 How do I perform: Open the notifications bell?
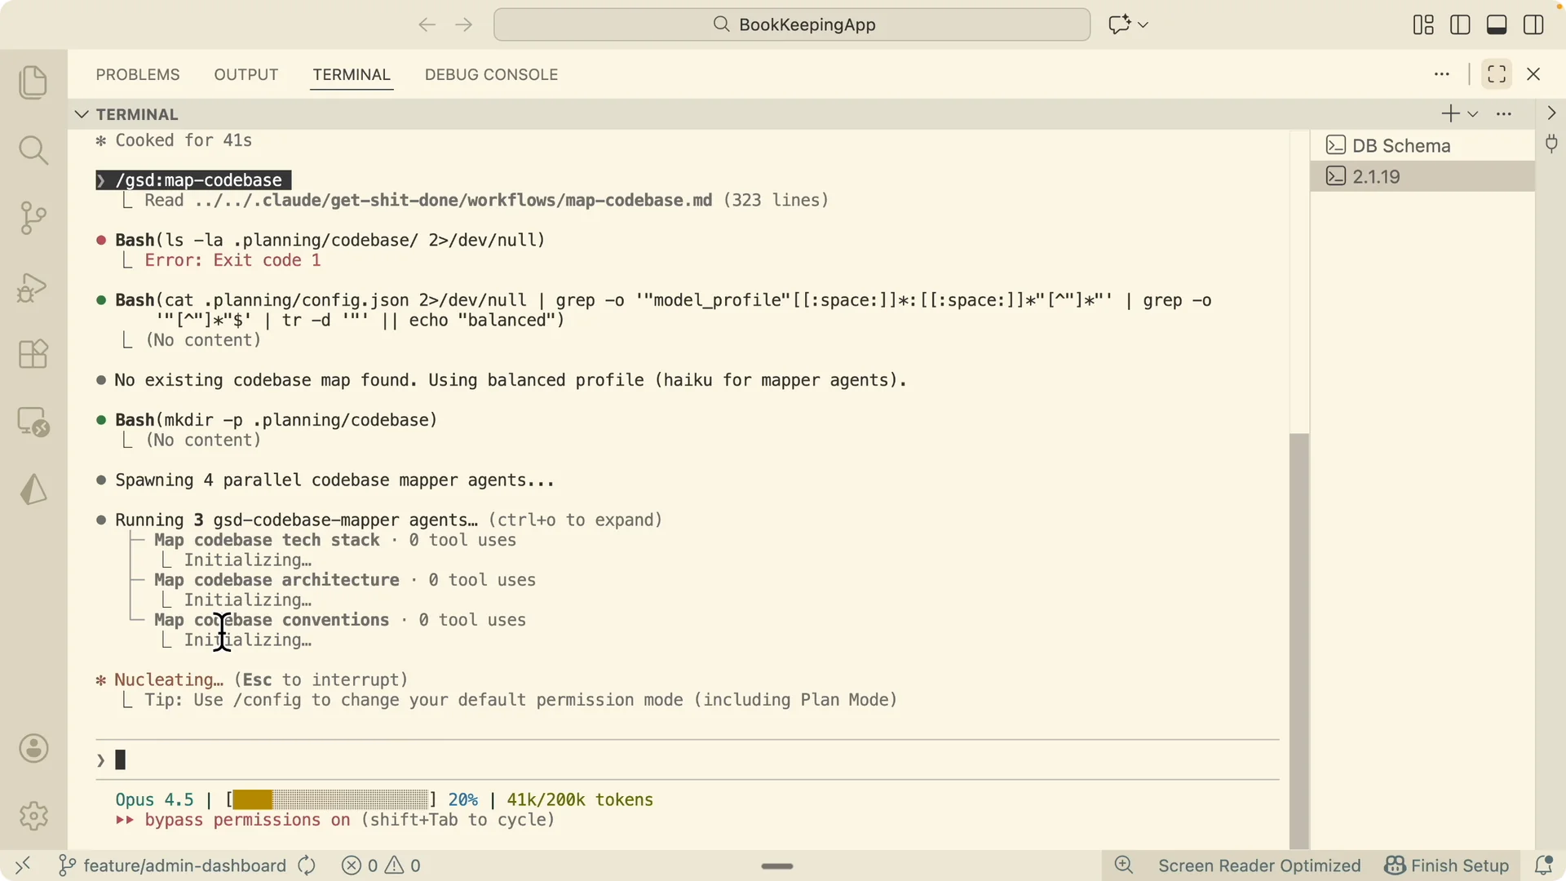coord(1543,866)
